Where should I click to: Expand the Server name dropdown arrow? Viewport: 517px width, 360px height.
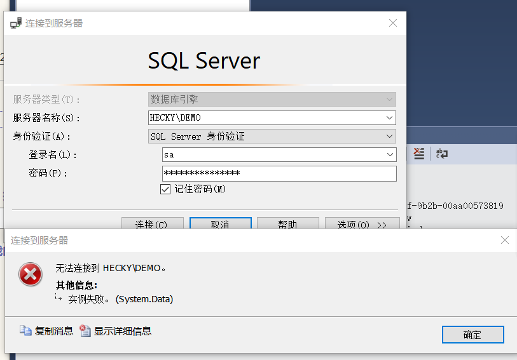click(389, 118)
